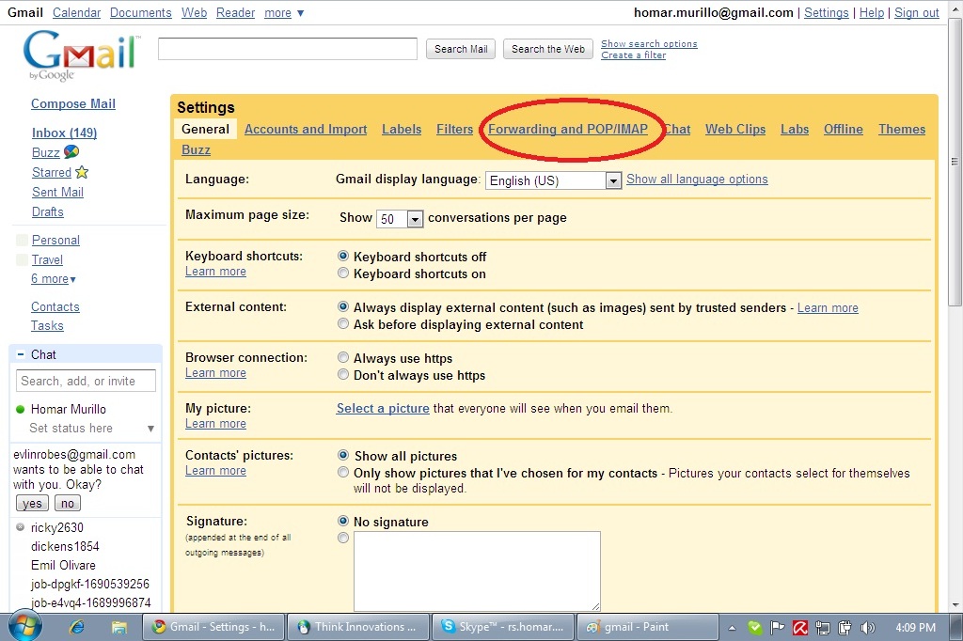
Task: Select Keyboard shortcuts off
Action: [343, 256]
